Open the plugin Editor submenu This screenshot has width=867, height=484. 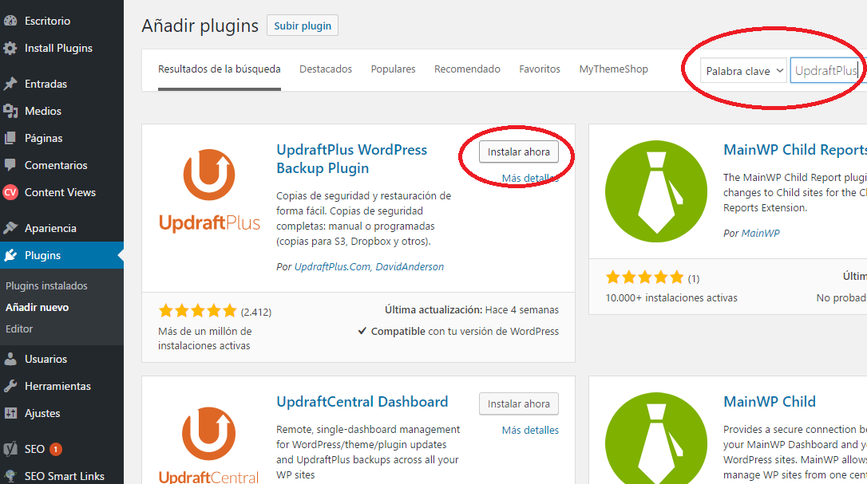(x=19, y=329)
